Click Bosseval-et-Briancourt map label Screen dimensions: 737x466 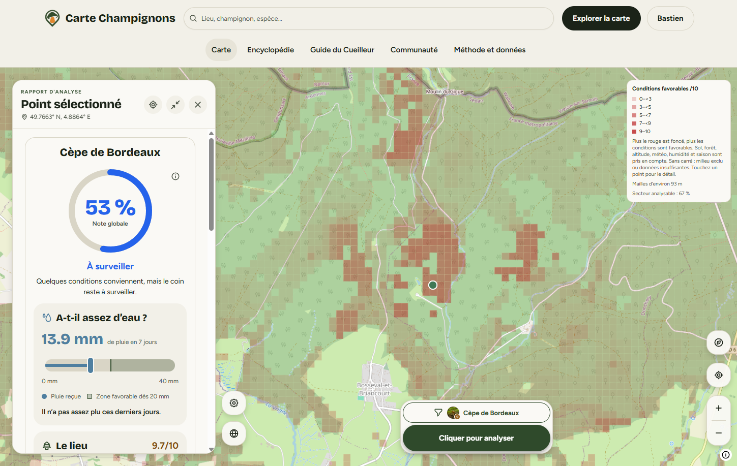(x=374, y=389)
